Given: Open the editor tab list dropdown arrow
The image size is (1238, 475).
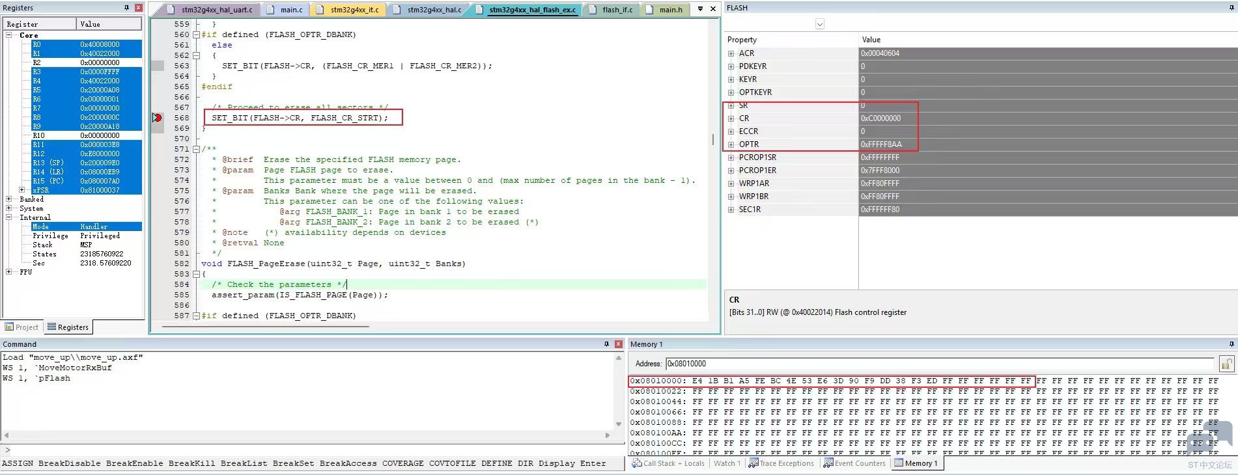Looking at the screenshot, I should [x=700, y=9].
